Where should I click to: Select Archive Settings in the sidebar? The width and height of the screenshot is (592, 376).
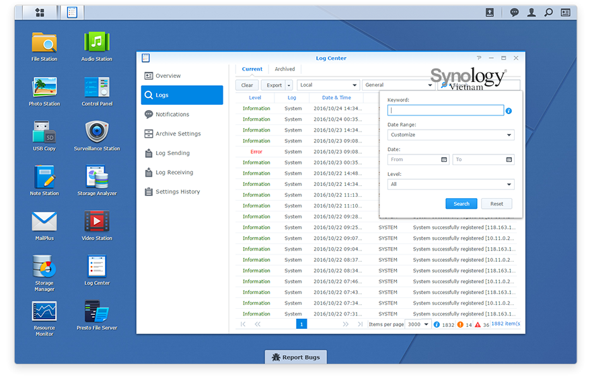click(x=178, y=134)
